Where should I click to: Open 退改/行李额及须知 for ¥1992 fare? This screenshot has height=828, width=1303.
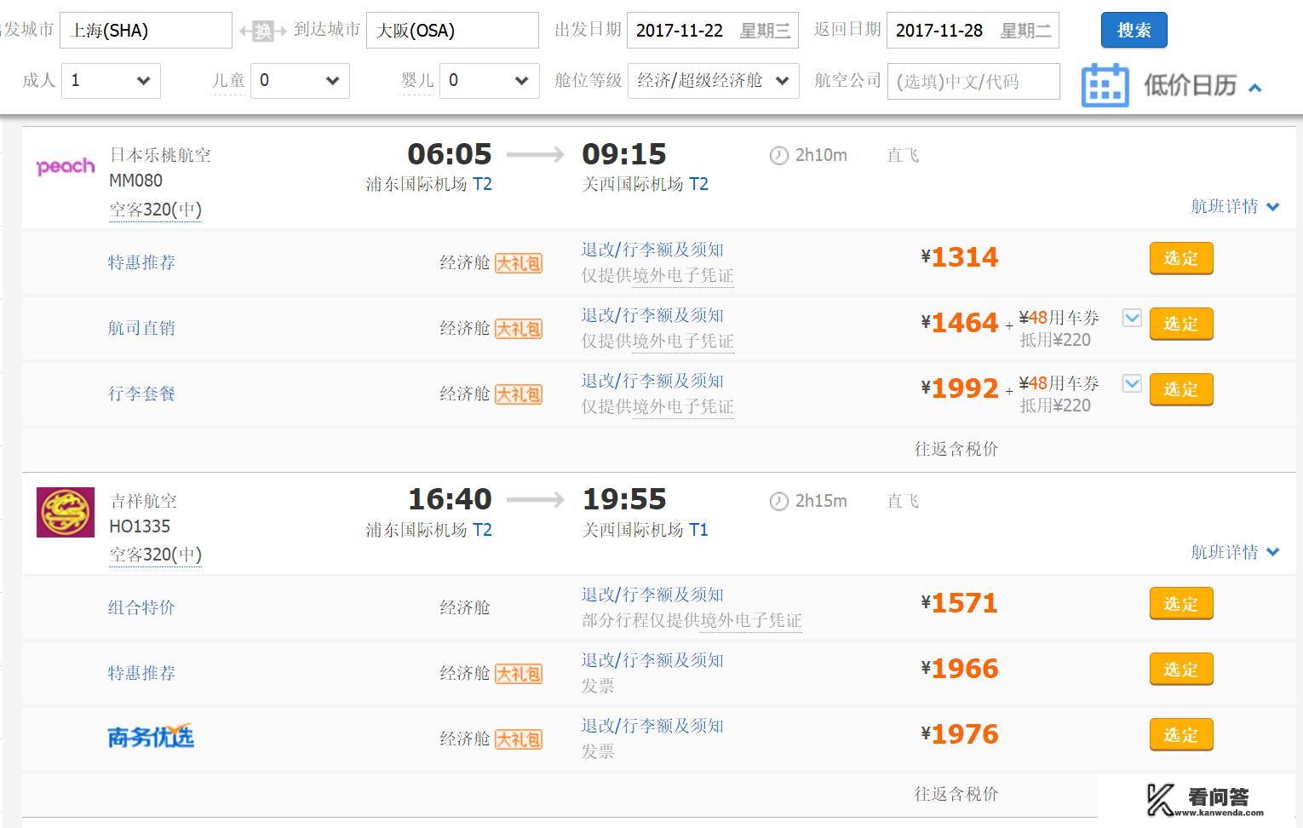click(652, 381)
